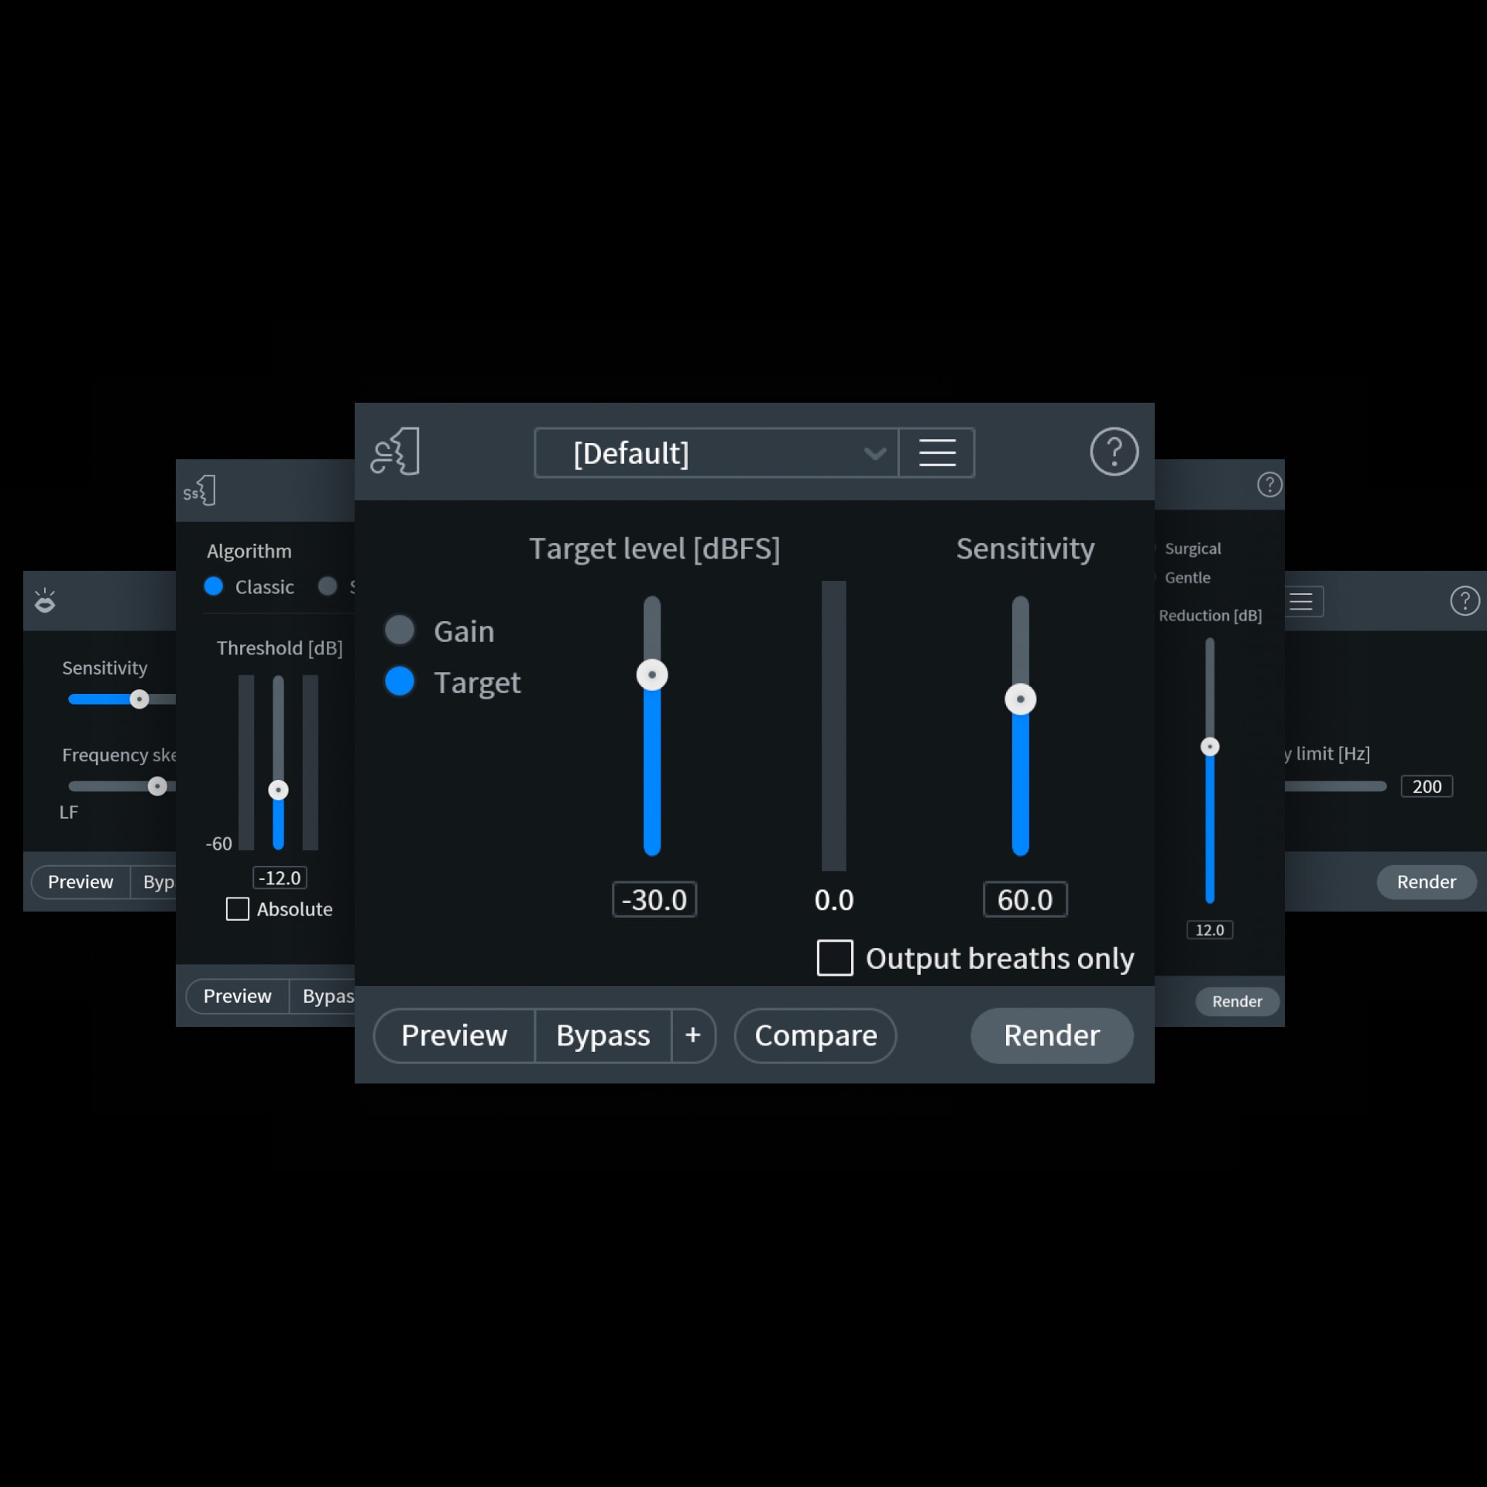Toggle Bypass in the Breath Control window
Screen dimensions: 1487x1487
603,1035
